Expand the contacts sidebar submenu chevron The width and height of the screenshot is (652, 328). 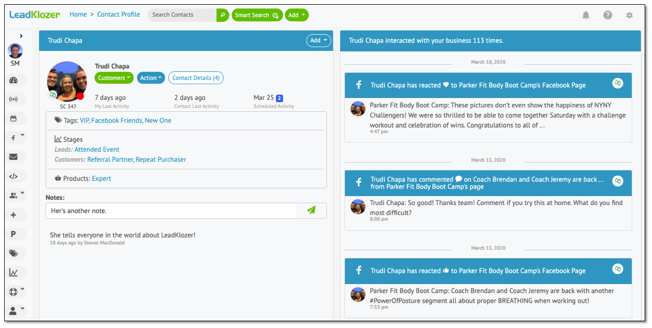point(22,194)
